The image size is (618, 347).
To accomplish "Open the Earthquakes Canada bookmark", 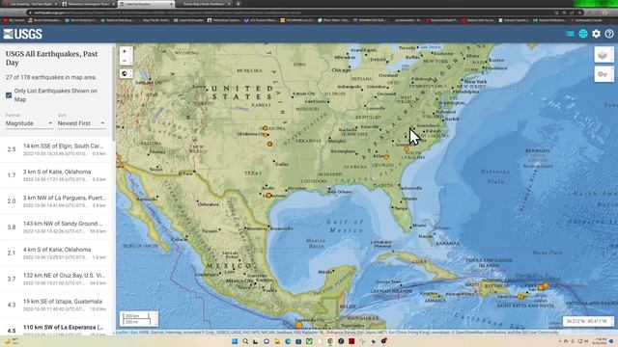I will coord(586,20).
